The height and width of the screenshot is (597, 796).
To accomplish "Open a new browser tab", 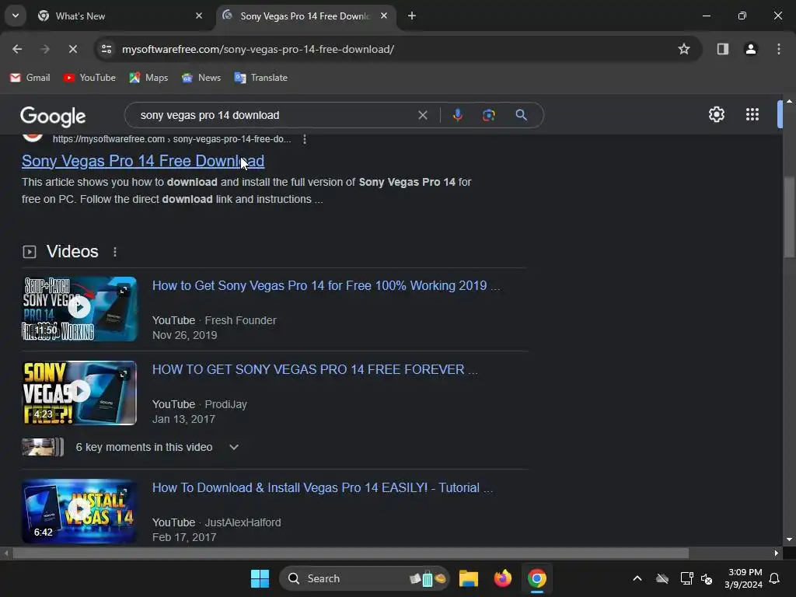I will tap(412, 16).
